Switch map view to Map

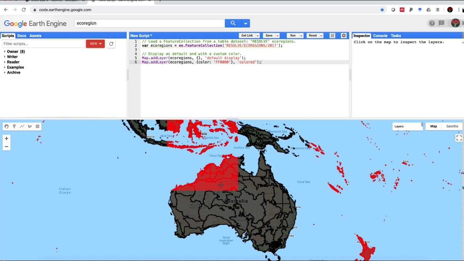pos(434,127)
